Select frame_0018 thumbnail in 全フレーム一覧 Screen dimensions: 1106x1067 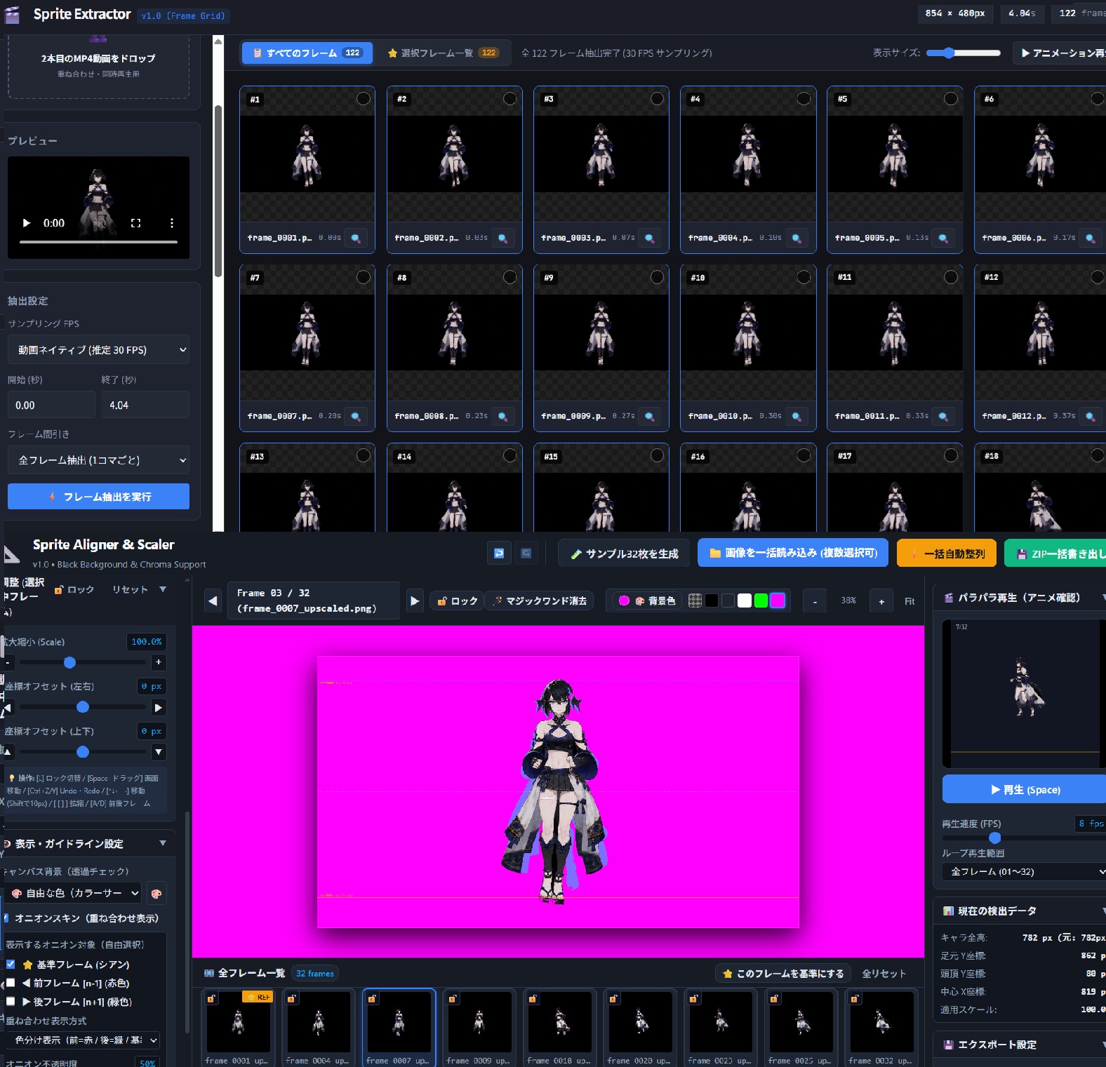[560, 1028]
